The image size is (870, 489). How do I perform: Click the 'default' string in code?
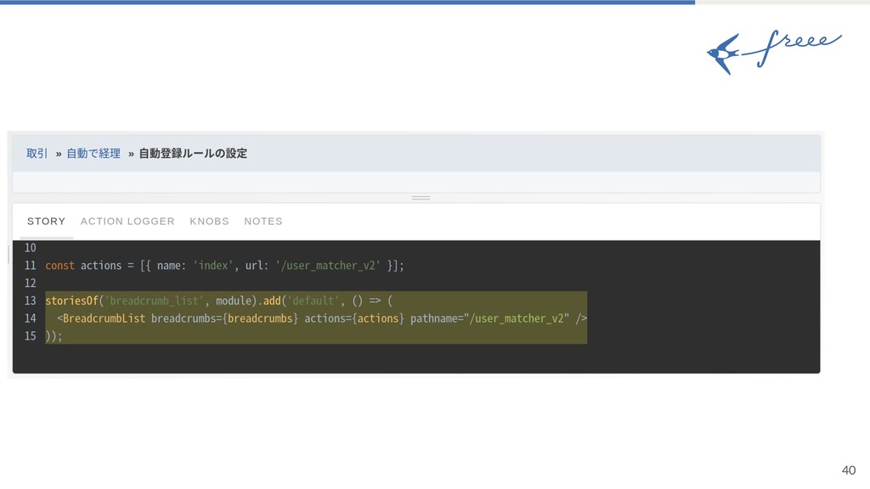click(x=313, y=301)
